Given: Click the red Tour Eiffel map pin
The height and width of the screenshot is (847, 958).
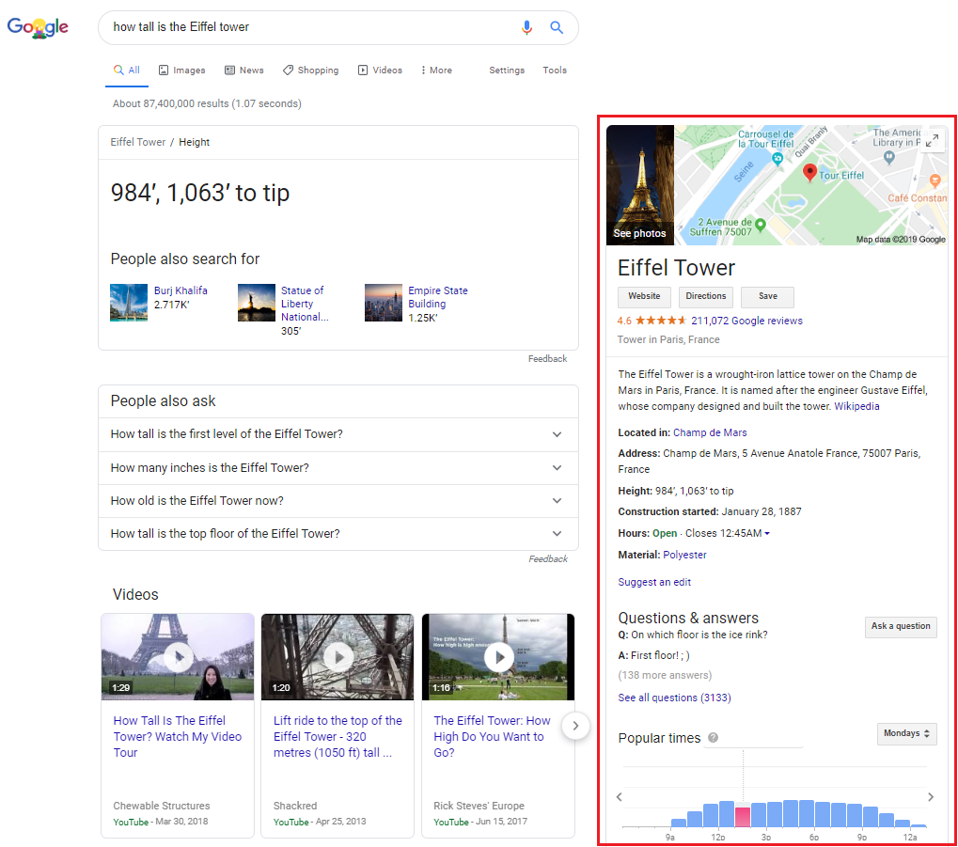Looking at the screenshot, I should click(809, 173).
